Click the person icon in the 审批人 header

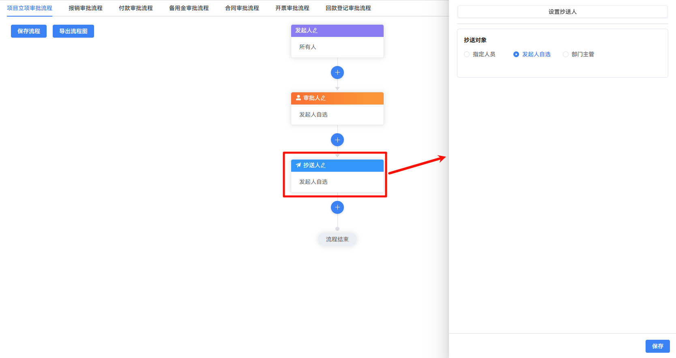pyautogui.click(x=298, y=98)
